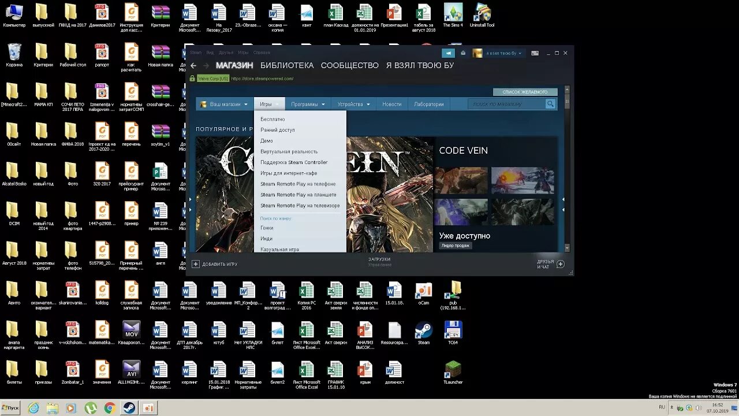Select Виртуальная реальность menu entry
This screenshot has width=739, height=416.
[x=289, y=151]
